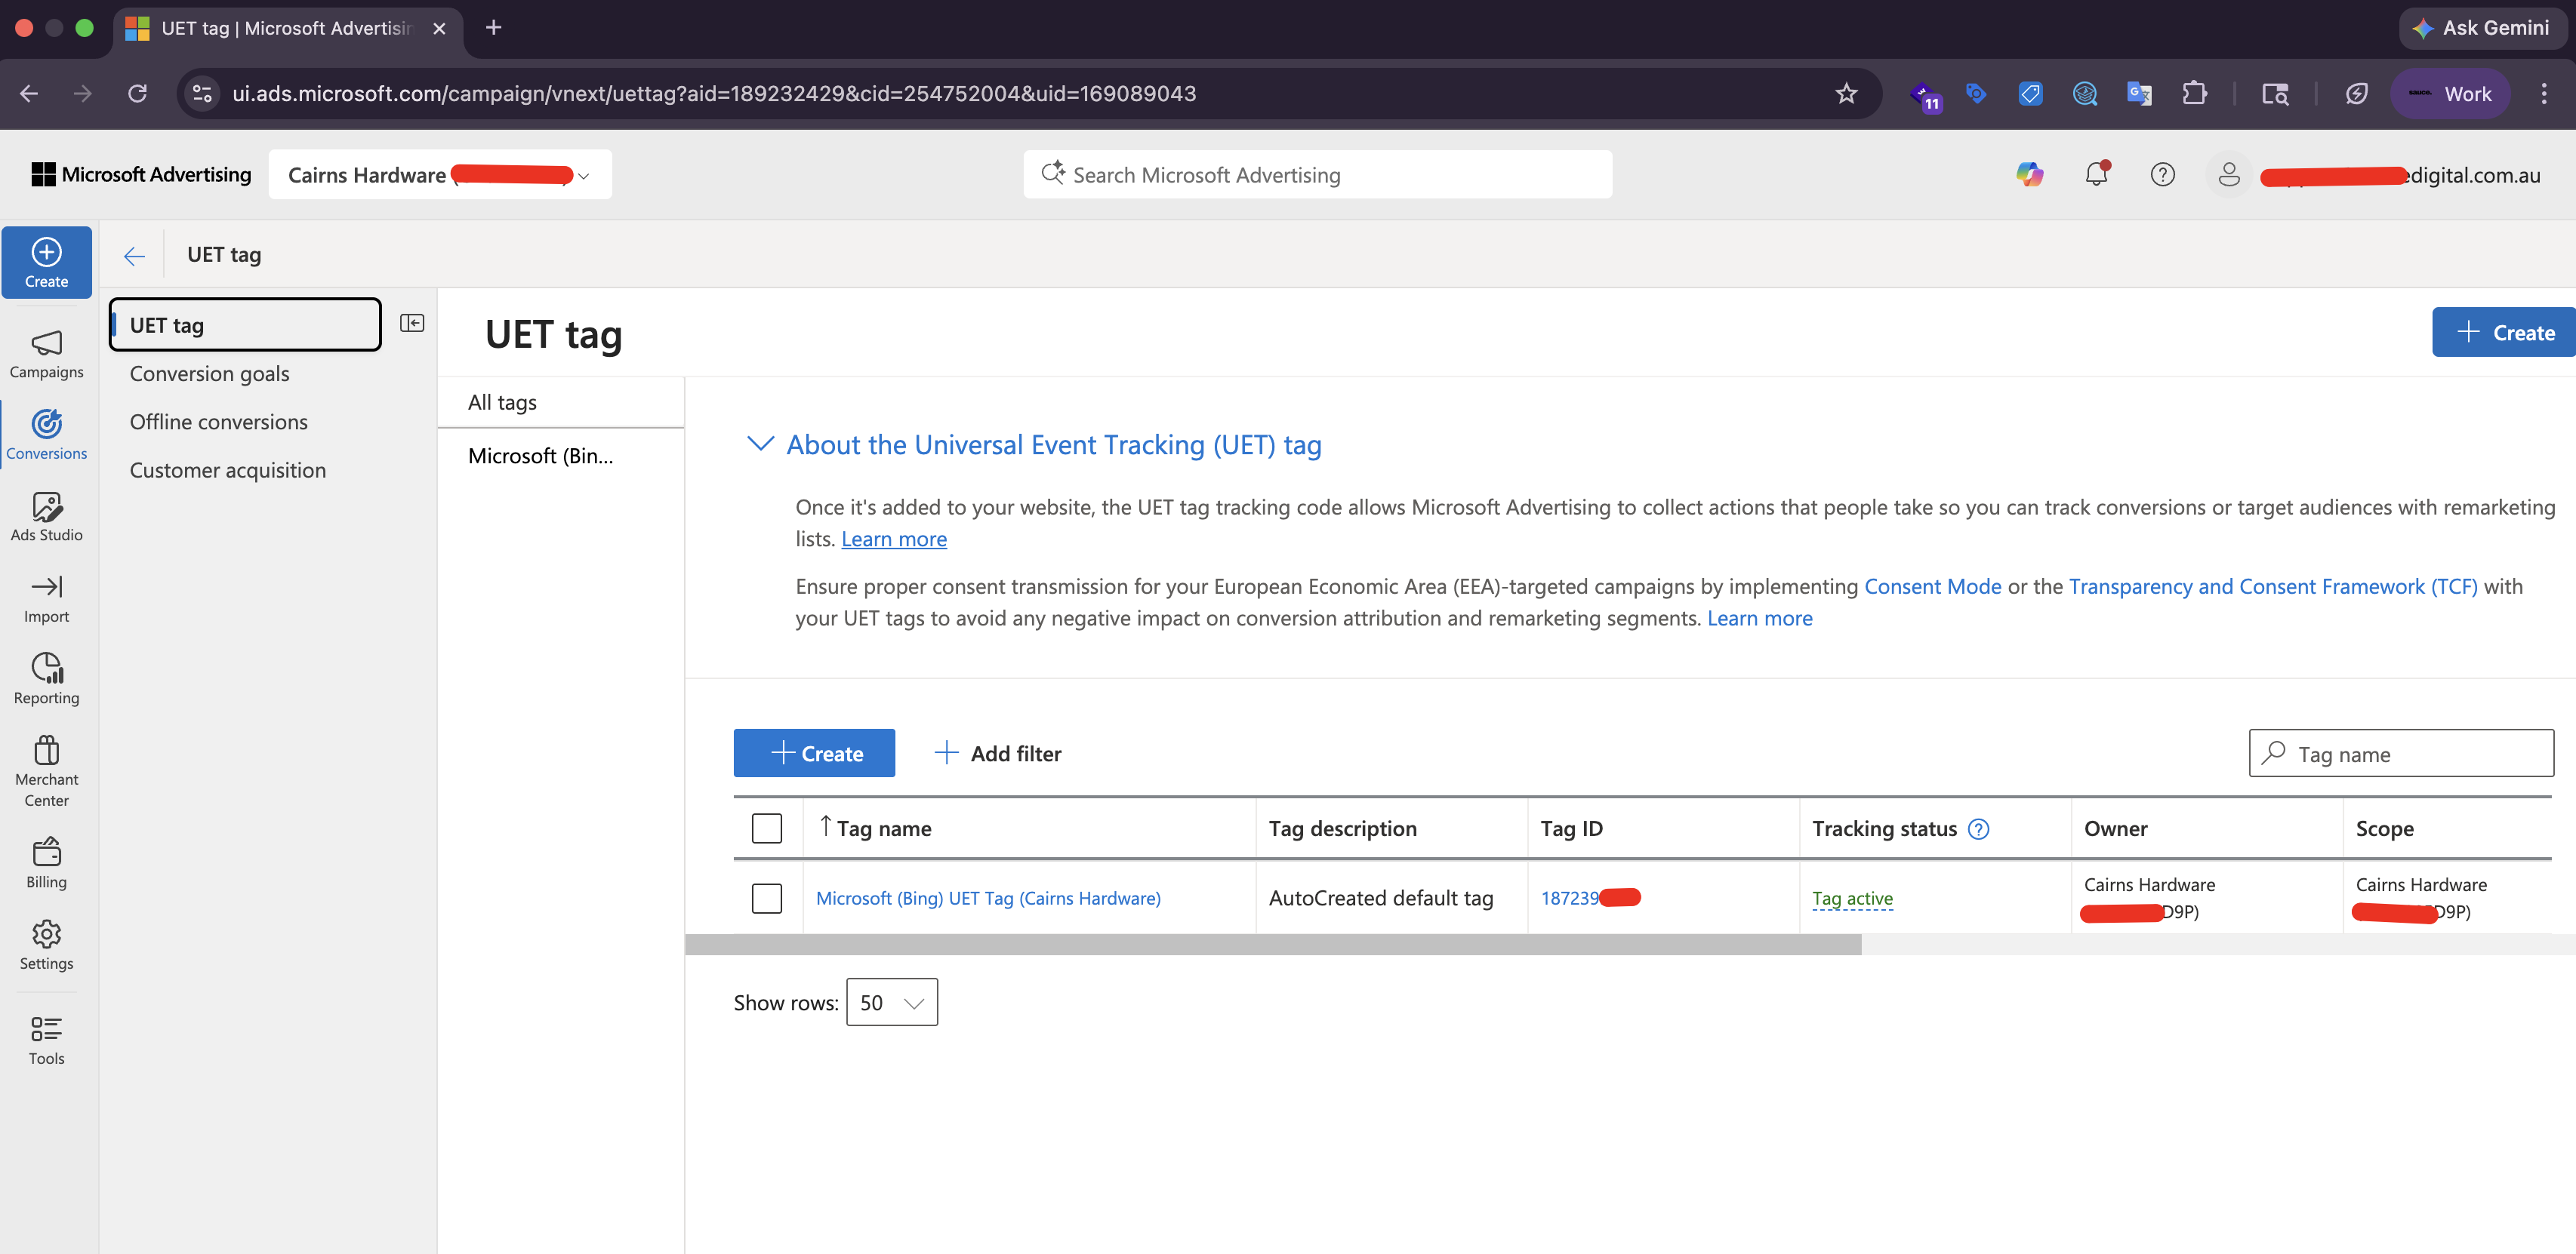Click the Tag description column header
This screenshot has width=2576, height=1254.
[1342, 828]
